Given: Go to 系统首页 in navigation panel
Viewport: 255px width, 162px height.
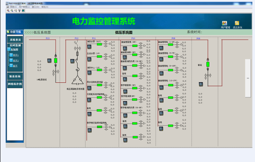Looking at the screenshot, I should [x=15, y=39].
